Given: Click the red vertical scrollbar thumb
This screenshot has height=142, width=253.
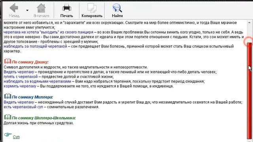Looking at the screenshot, I should coord(249,91).
